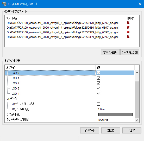Click the CityGML app icon in the title bar
This screenshot has width=144, height=141.
[4, 4]
